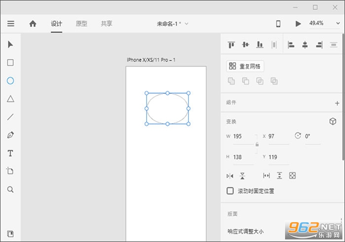Maximize the application window
Image resolution: width=345 pixels, height=242 pixels.
click(315, 7)
